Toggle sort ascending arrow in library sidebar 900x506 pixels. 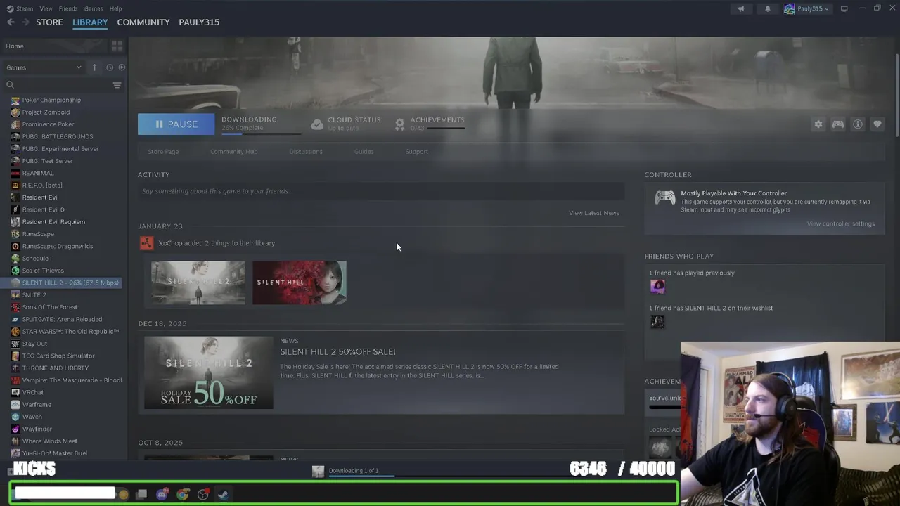tap(94, 67)
